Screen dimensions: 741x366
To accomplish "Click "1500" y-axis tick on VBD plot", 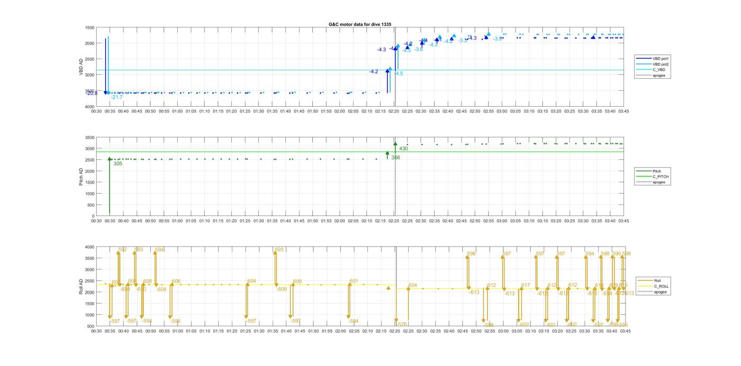I will pyautogui.click(x=89, y=27).
